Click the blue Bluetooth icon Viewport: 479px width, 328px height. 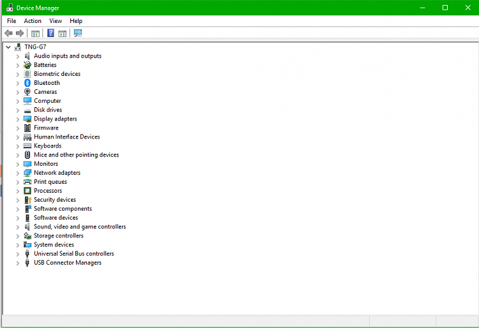coord(27,83)
